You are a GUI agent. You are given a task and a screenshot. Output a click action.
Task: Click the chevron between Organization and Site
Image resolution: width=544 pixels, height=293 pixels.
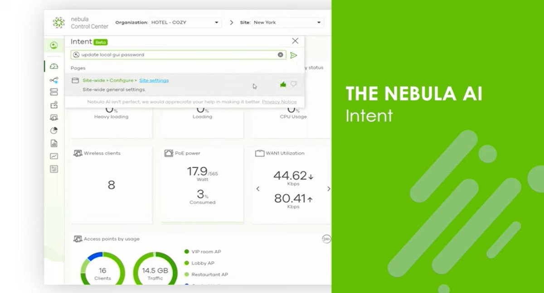pyautogui.click(x=231, y=22)
